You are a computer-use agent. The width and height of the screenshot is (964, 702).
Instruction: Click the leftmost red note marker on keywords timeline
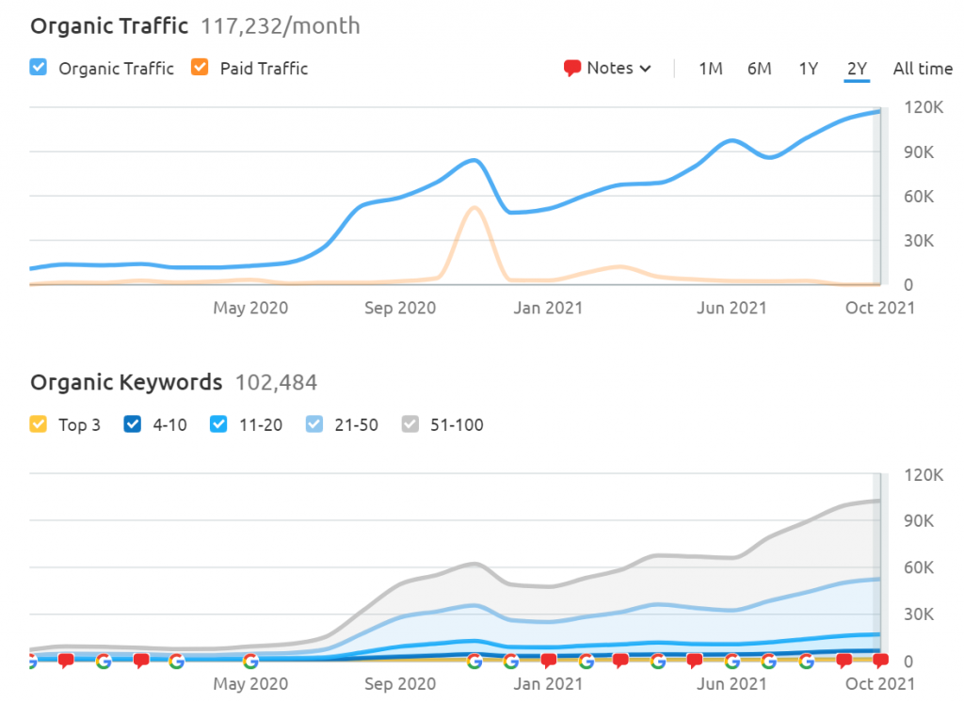coord(66,662)
